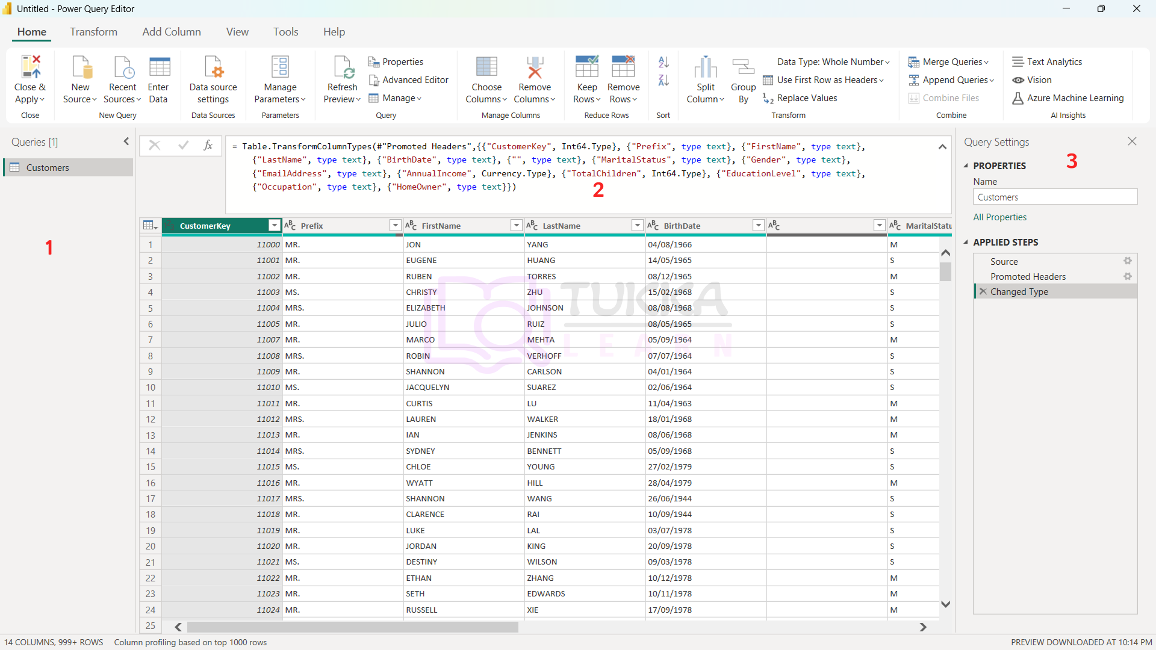1156x650 pixels.
Task: Switch to the Transform tab
Action: (x=93, y=32)
